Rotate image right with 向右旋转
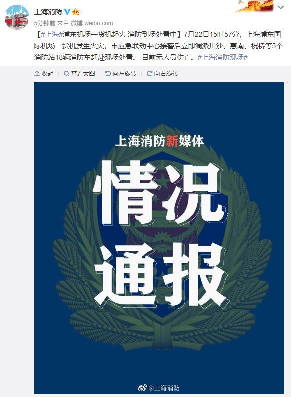 tap(162, 74)
